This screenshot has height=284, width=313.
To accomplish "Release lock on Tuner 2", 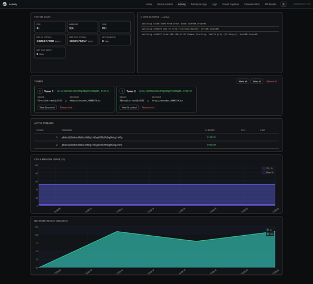I will point(149,107).
